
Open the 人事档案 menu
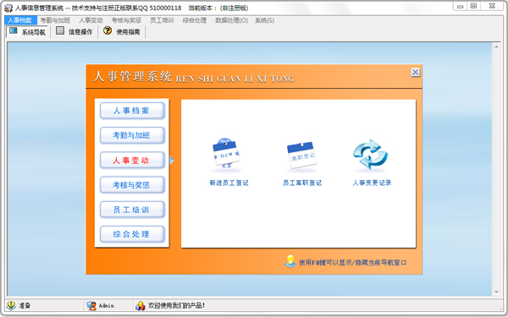pos(20,20)
